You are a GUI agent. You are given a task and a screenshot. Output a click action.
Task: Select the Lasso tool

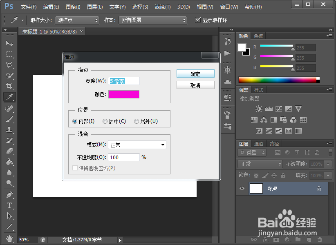(9, 65)
